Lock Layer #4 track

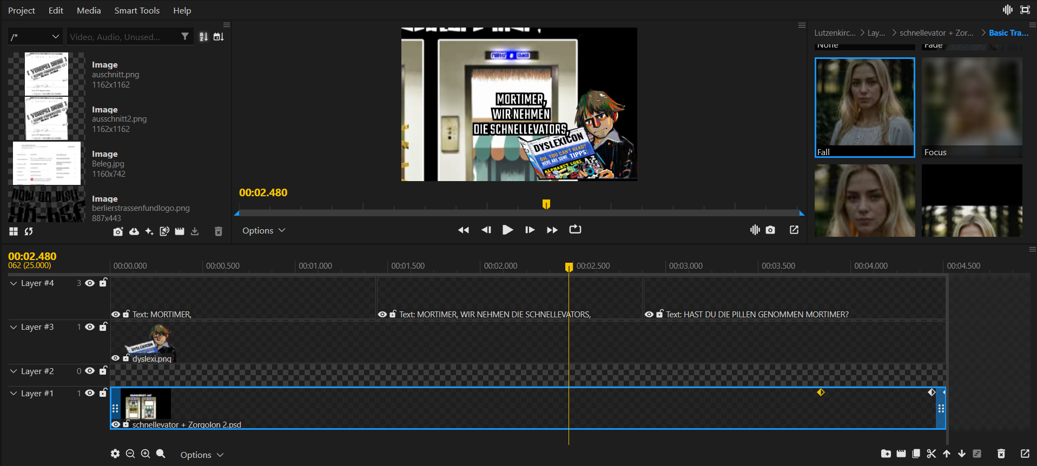(x=103, y=282)
